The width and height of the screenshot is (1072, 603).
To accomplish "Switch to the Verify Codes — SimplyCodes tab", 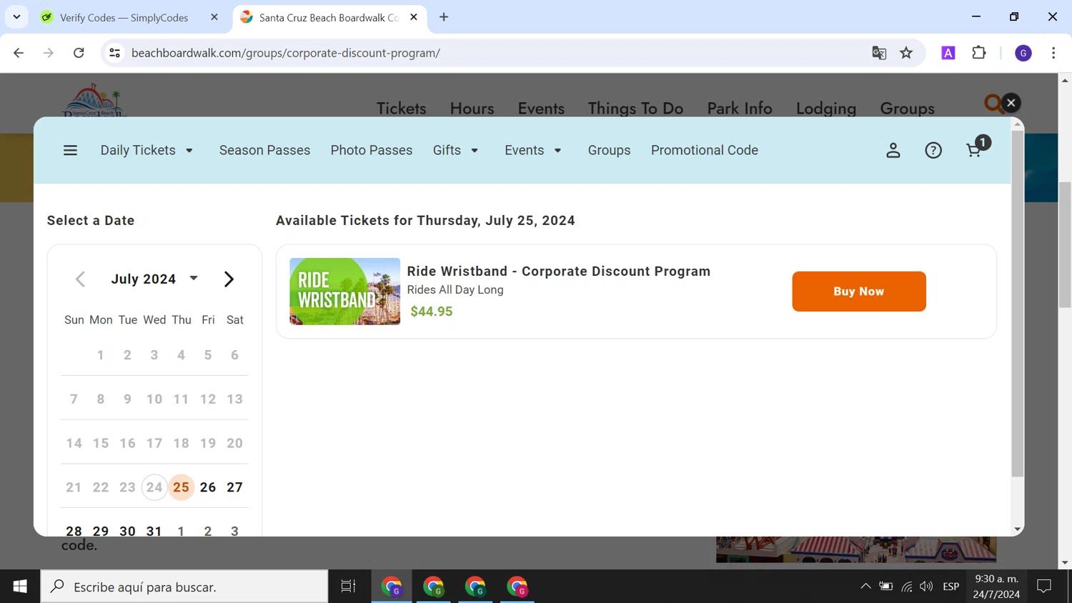I will (x=124, y=17).
